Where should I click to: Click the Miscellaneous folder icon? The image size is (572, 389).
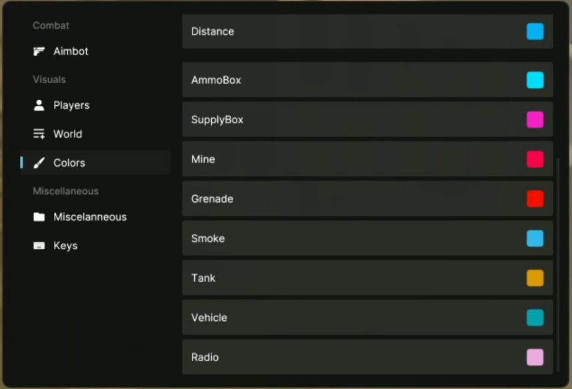point(39,217)
